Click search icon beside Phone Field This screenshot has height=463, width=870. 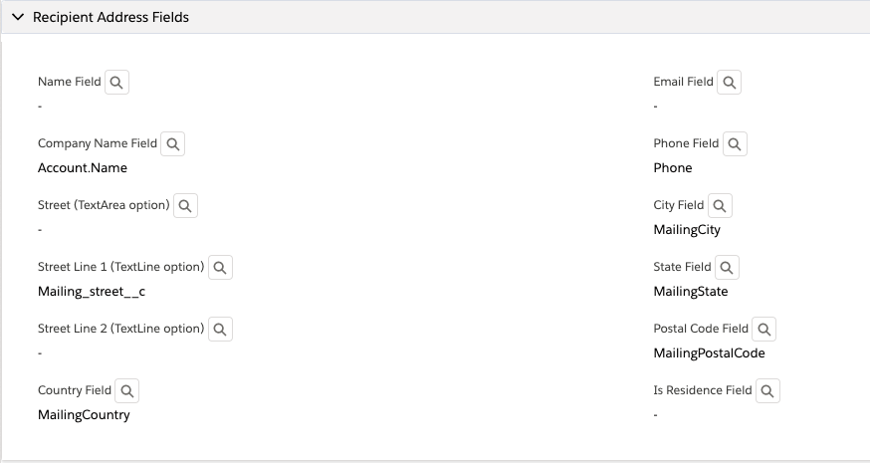(735, 143)
